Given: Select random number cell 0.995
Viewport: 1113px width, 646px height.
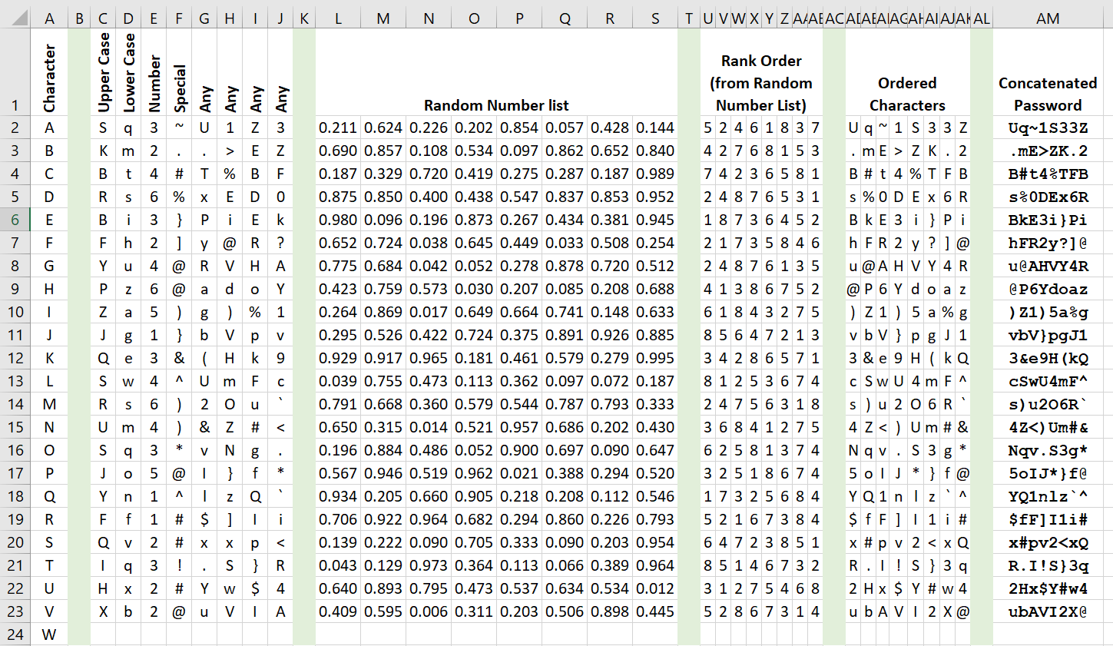Looking at the screenshot, I should point(655,358).
